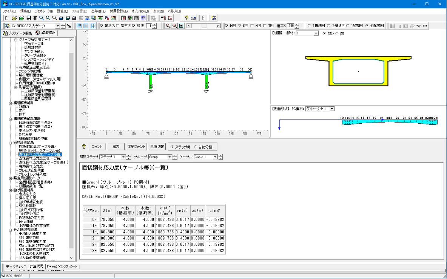
Task: Click the yellow question mark help icon in main toolbar
Action: coord(187,18)
